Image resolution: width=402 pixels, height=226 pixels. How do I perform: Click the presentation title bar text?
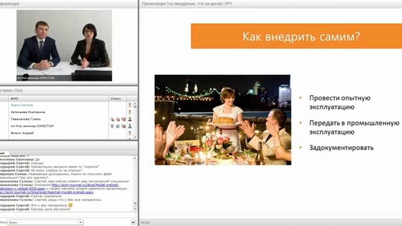(x=187, y=4)
